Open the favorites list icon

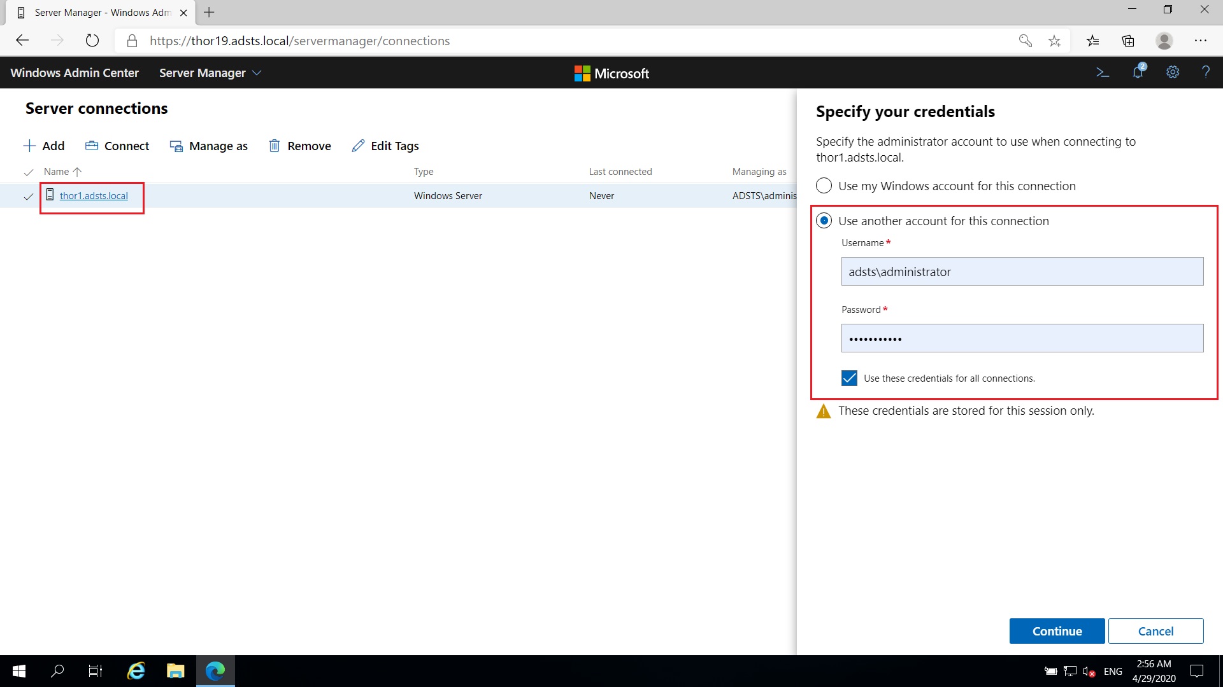click(1093, 41)
